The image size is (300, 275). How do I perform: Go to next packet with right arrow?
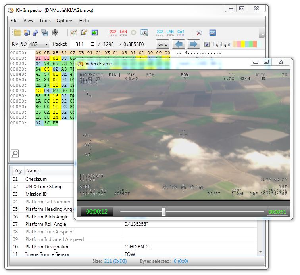coord(193,44)
